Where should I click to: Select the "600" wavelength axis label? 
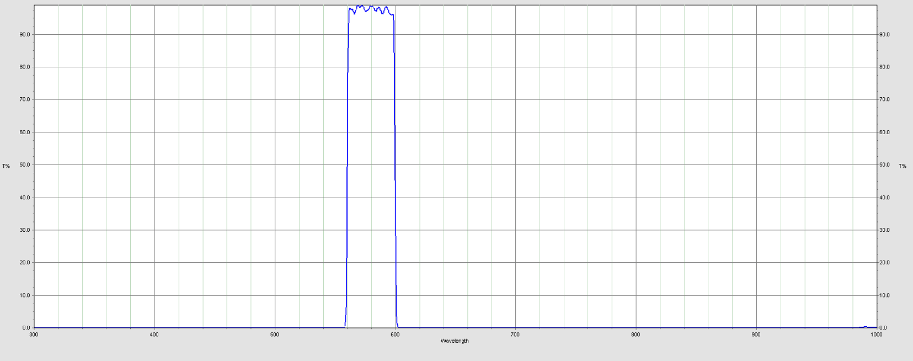(x=395, y=335)
